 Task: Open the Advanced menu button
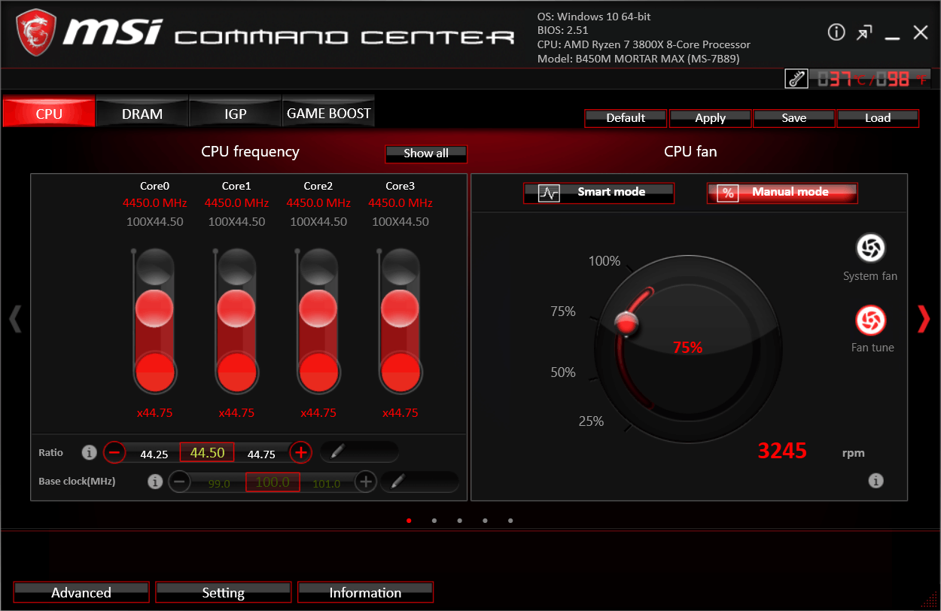click(x=81, y=592)
